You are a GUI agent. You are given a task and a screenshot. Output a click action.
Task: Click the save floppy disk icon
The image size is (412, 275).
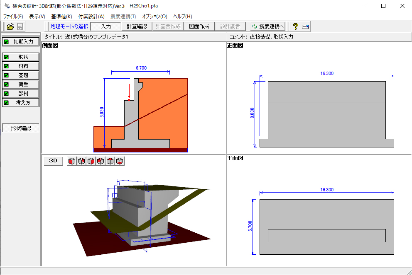[20, 27]
